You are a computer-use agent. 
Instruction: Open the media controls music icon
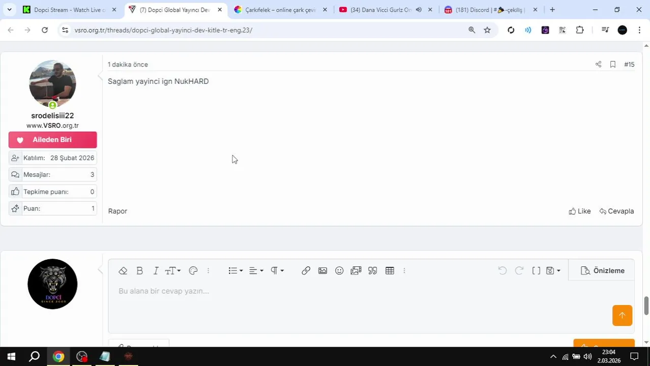[605, 30]
